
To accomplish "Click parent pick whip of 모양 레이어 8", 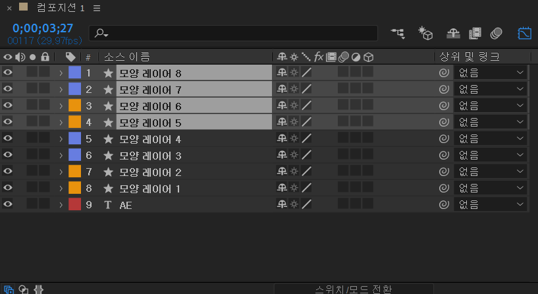I will click(444, 73).
